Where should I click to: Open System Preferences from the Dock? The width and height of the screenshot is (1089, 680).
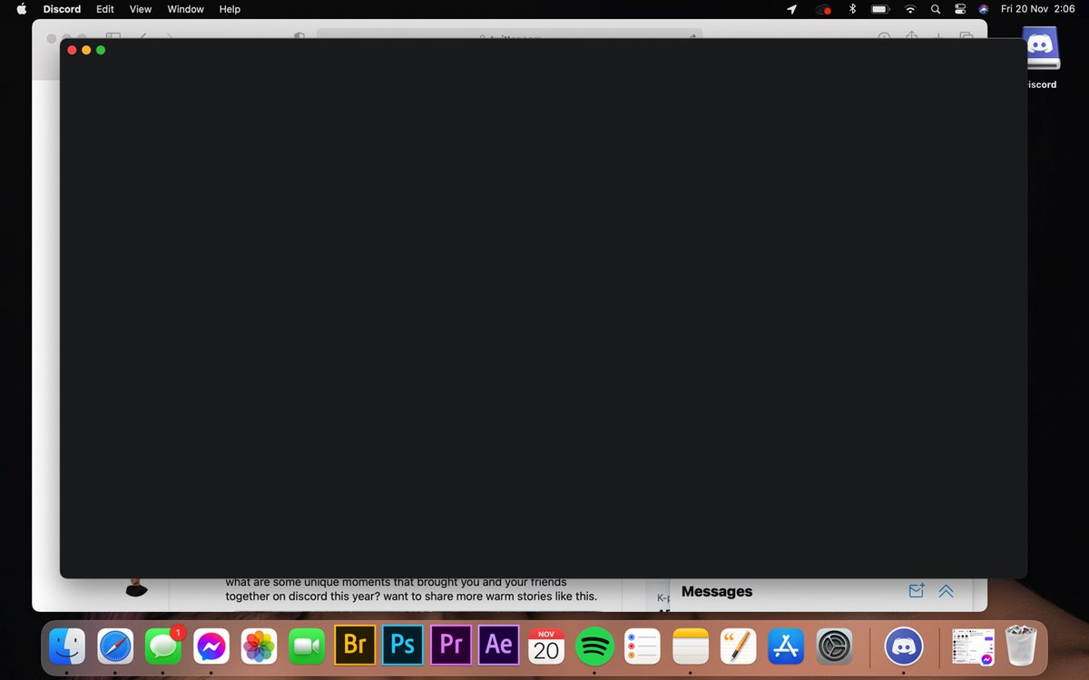(834, 646)
